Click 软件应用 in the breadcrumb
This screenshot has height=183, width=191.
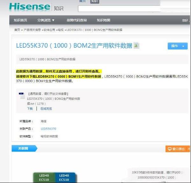point(49,30)
